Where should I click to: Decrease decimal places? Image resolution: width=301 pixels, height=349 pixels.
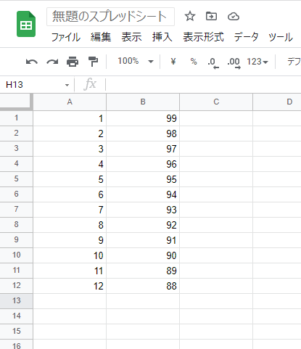(213, 63)
